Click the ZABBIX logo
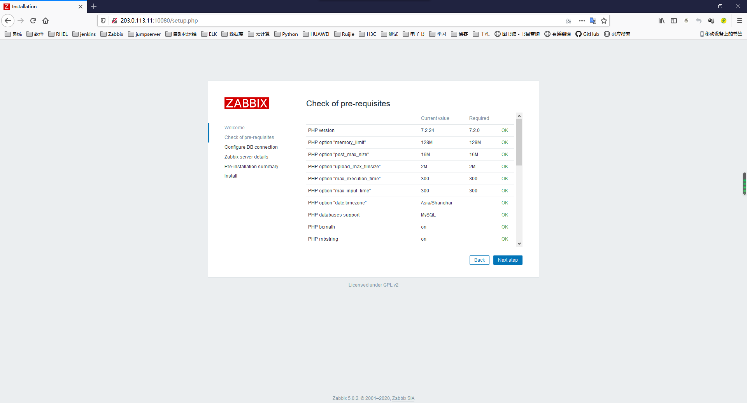 247,103
